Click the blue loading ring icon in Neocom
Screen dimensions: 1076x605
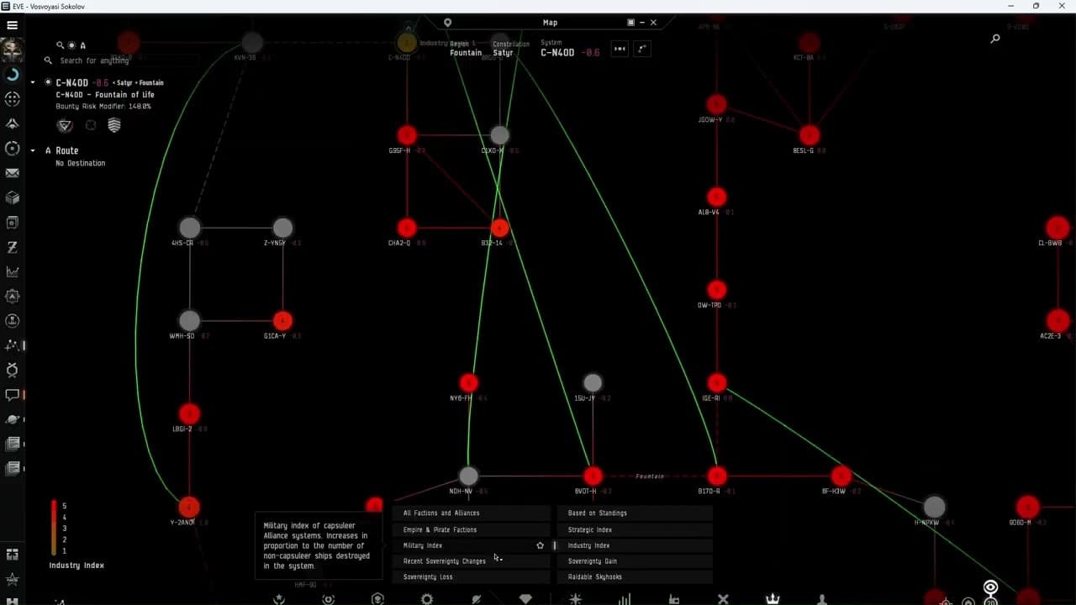click(x=12, y=75)
